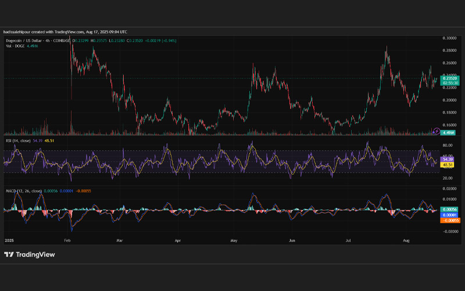465x291 pixels.
Task: Click the orange -0.00055 value in MACD legend
Action: pyautogui.click(x=83, y=191)
